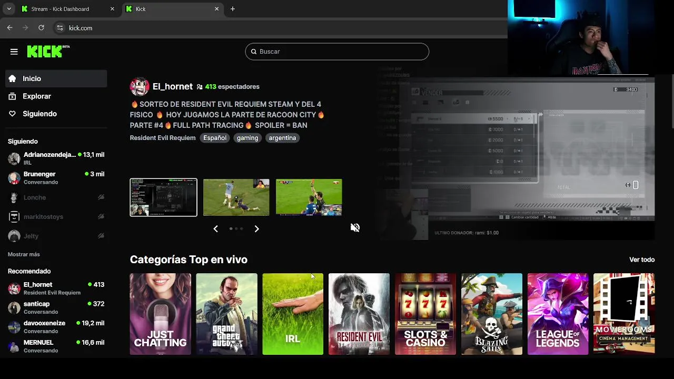The image size is (674, 379).
Task: Open League of Legends category card
Action: [x=558, y=314]
